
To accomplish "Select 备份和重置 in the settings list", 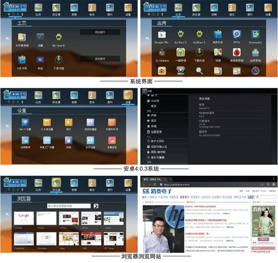I will [156, 157].
